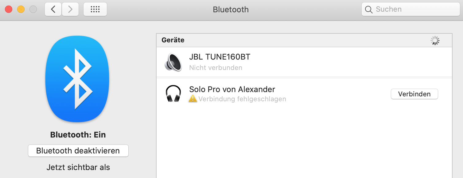Go back with the left arrow
Viewport: 463px width, 178px height.
point(53,10)
